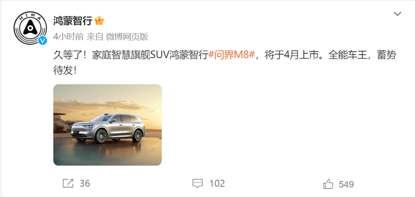Viewport: 415px width, 197px height.
Task: Click the like count 549
Action: tap(346, 184)
